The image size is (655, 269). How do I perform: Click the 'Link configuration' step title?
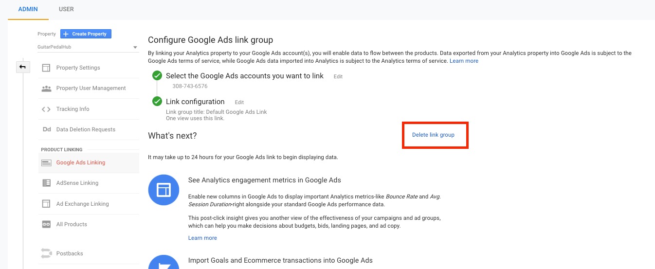coord(195,102)
